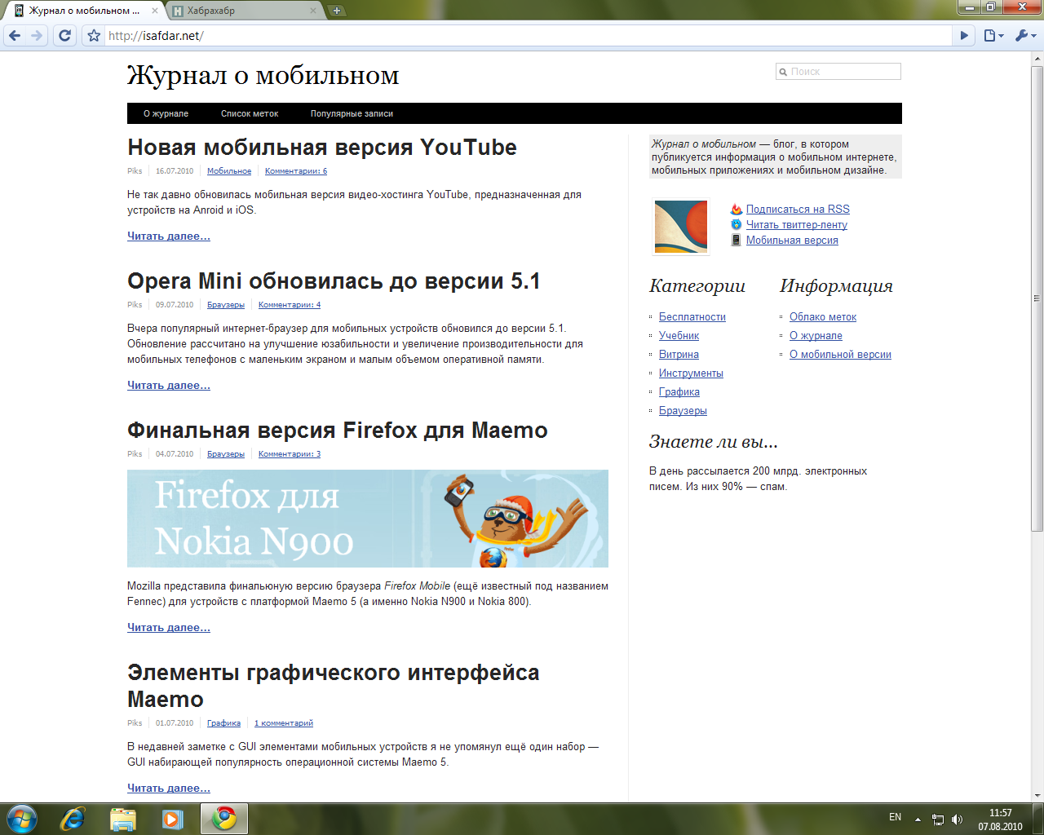Bookmark page using the star icon

pyautogui.click(x=94, y=36)
